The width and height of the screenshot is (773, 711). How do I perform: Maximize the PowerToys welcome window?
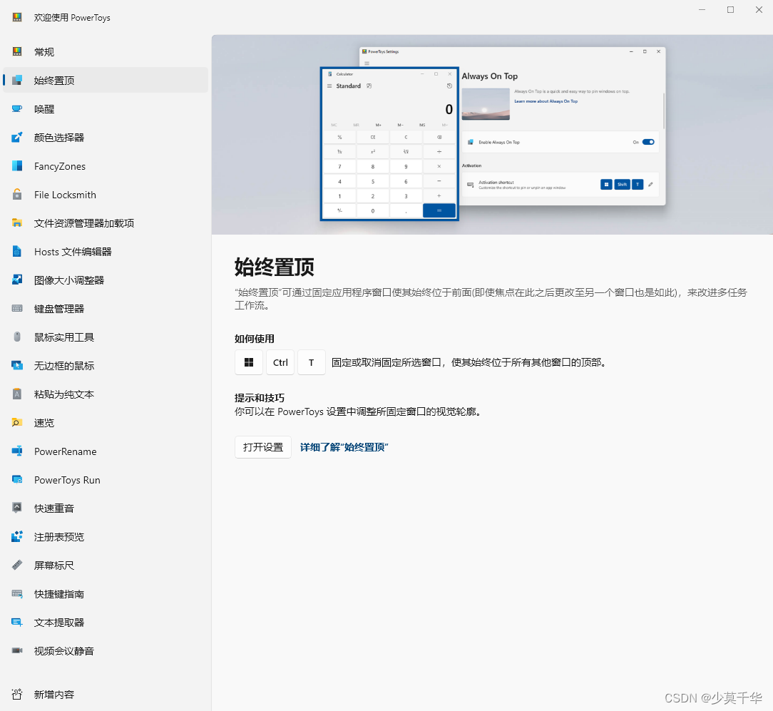[731, 10]
